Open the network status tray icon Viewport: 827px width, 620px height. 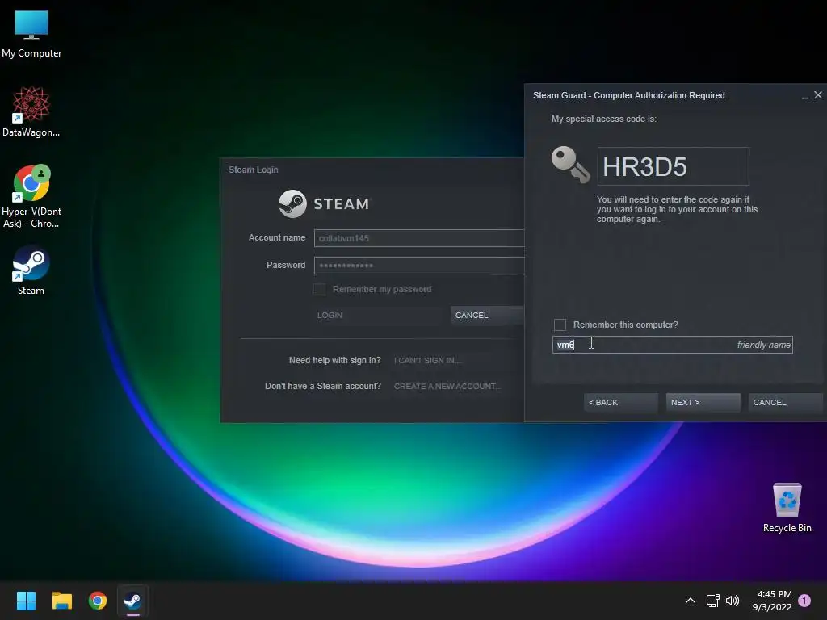click(712, 601)
